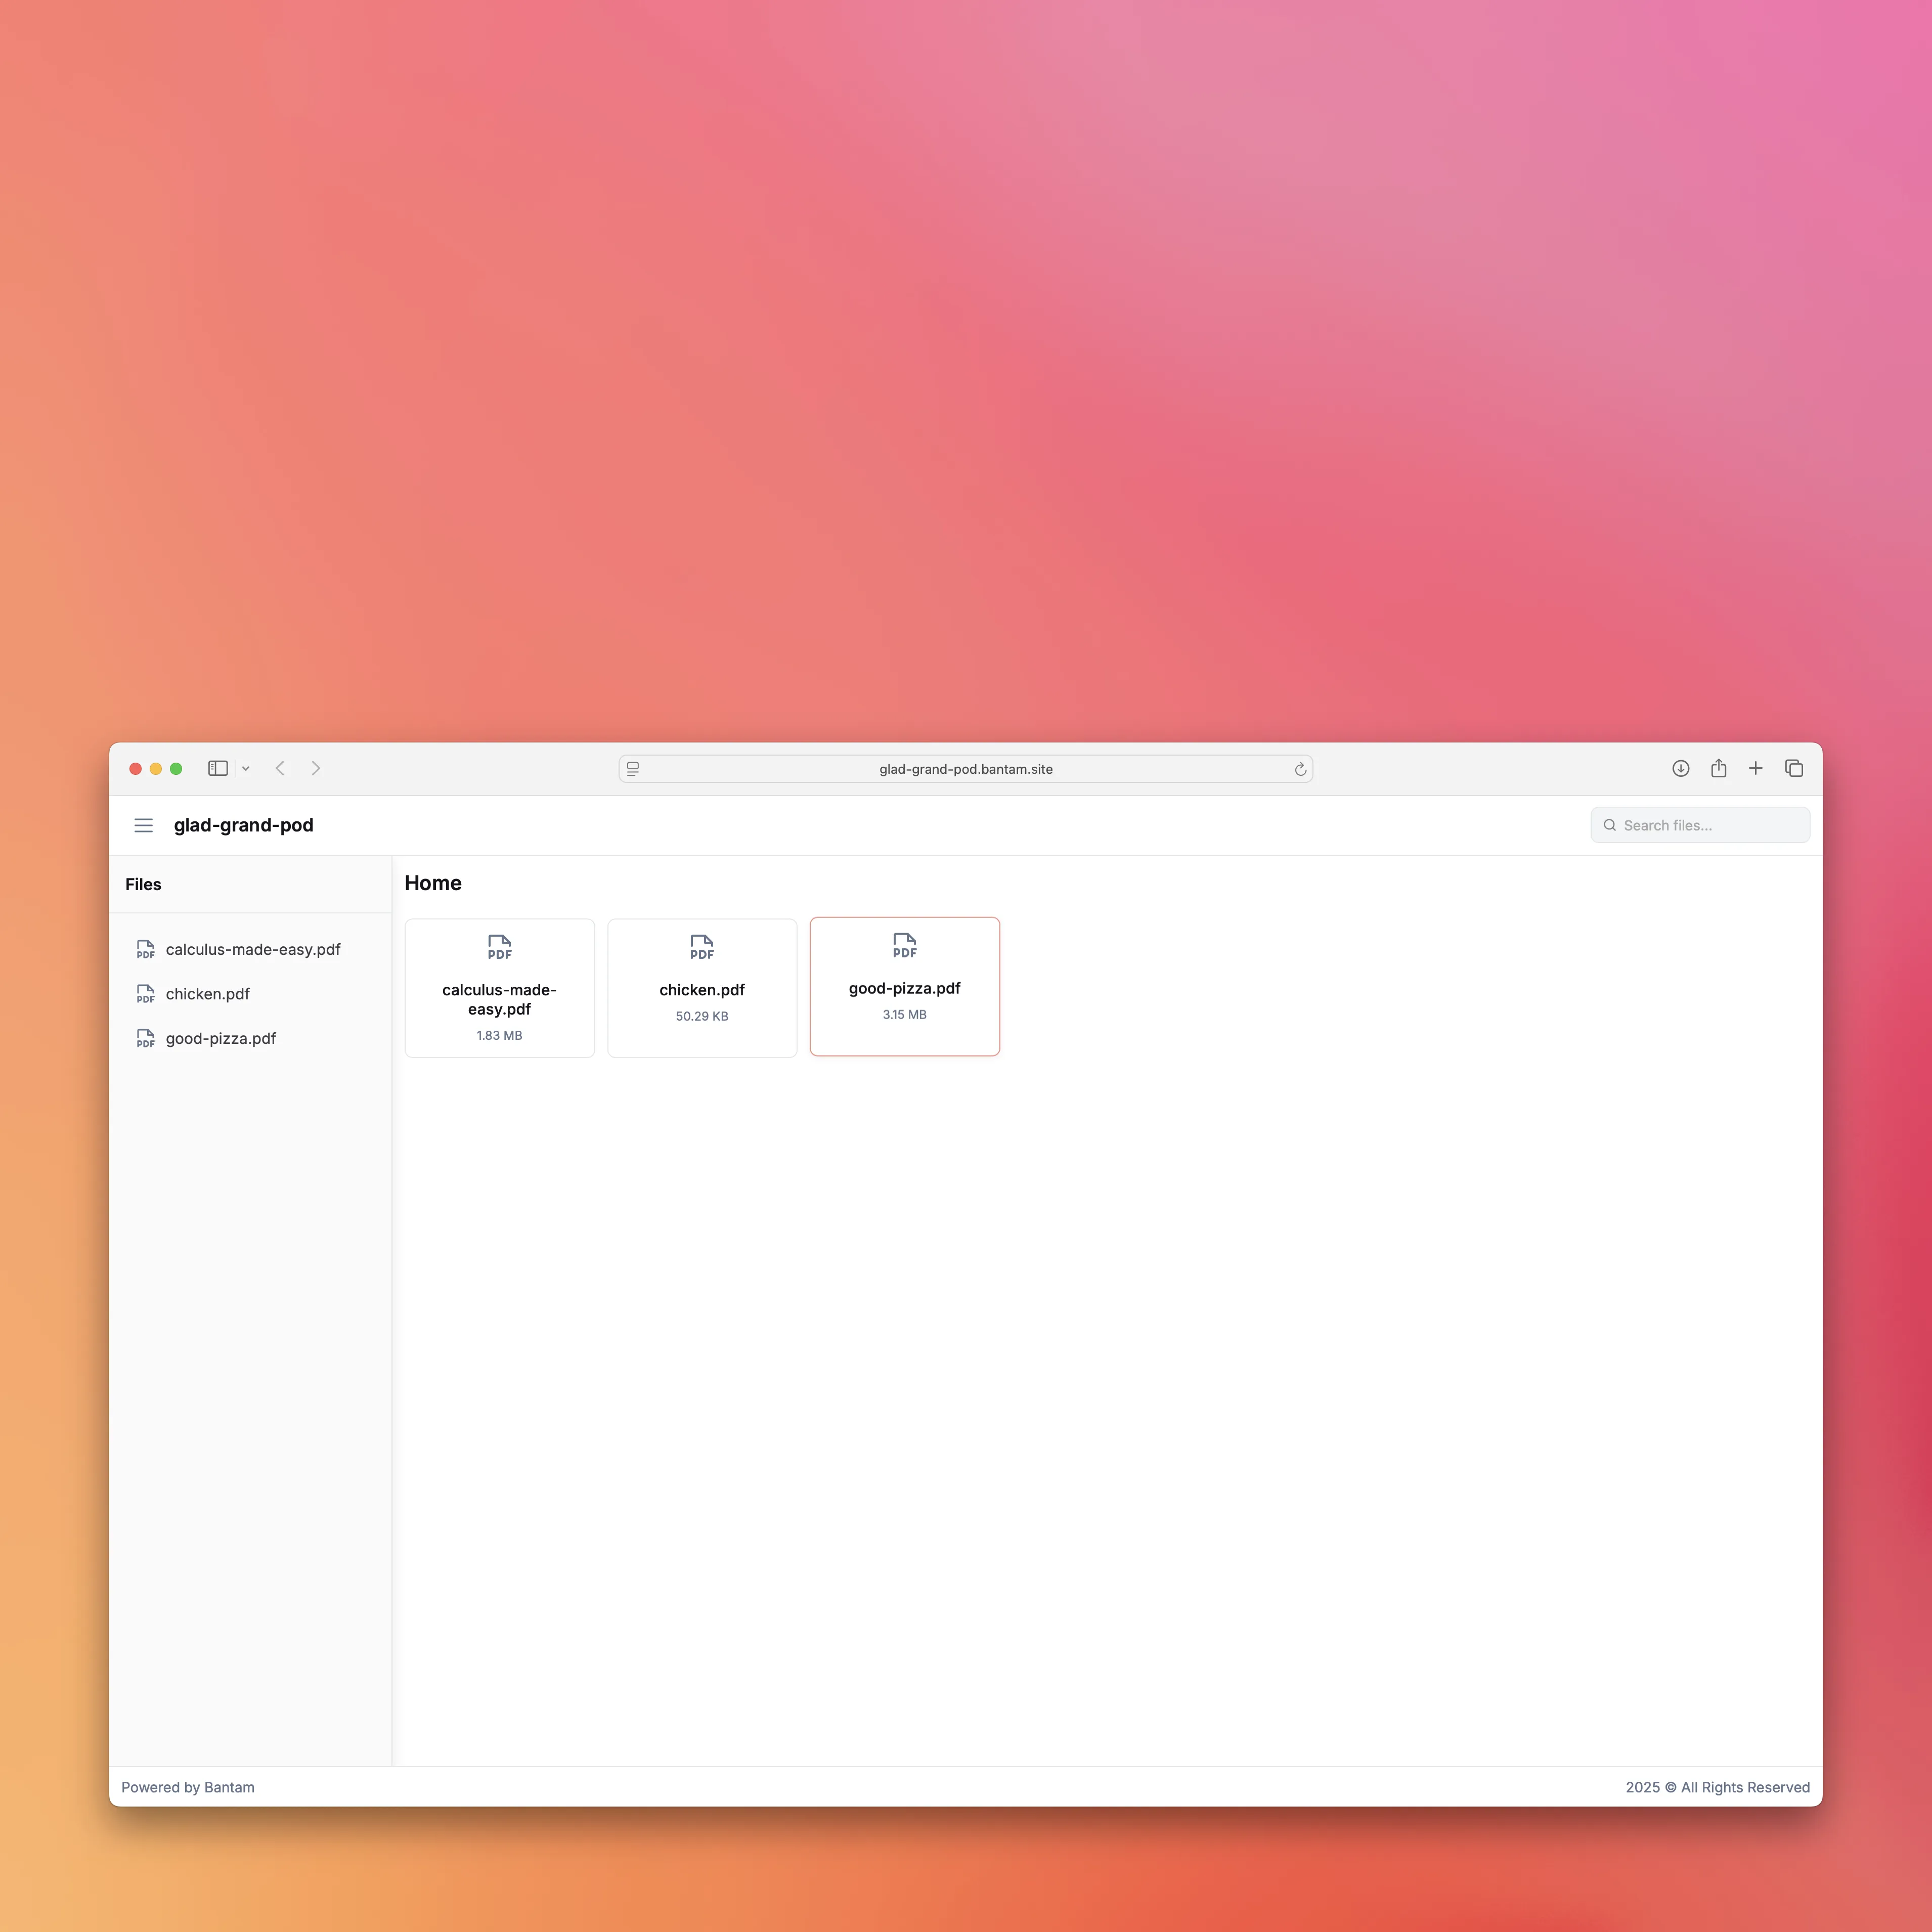This screenshot has width=1932, height=1932.
Task: Open the Safari share icon
Action: coord(1718,768)
